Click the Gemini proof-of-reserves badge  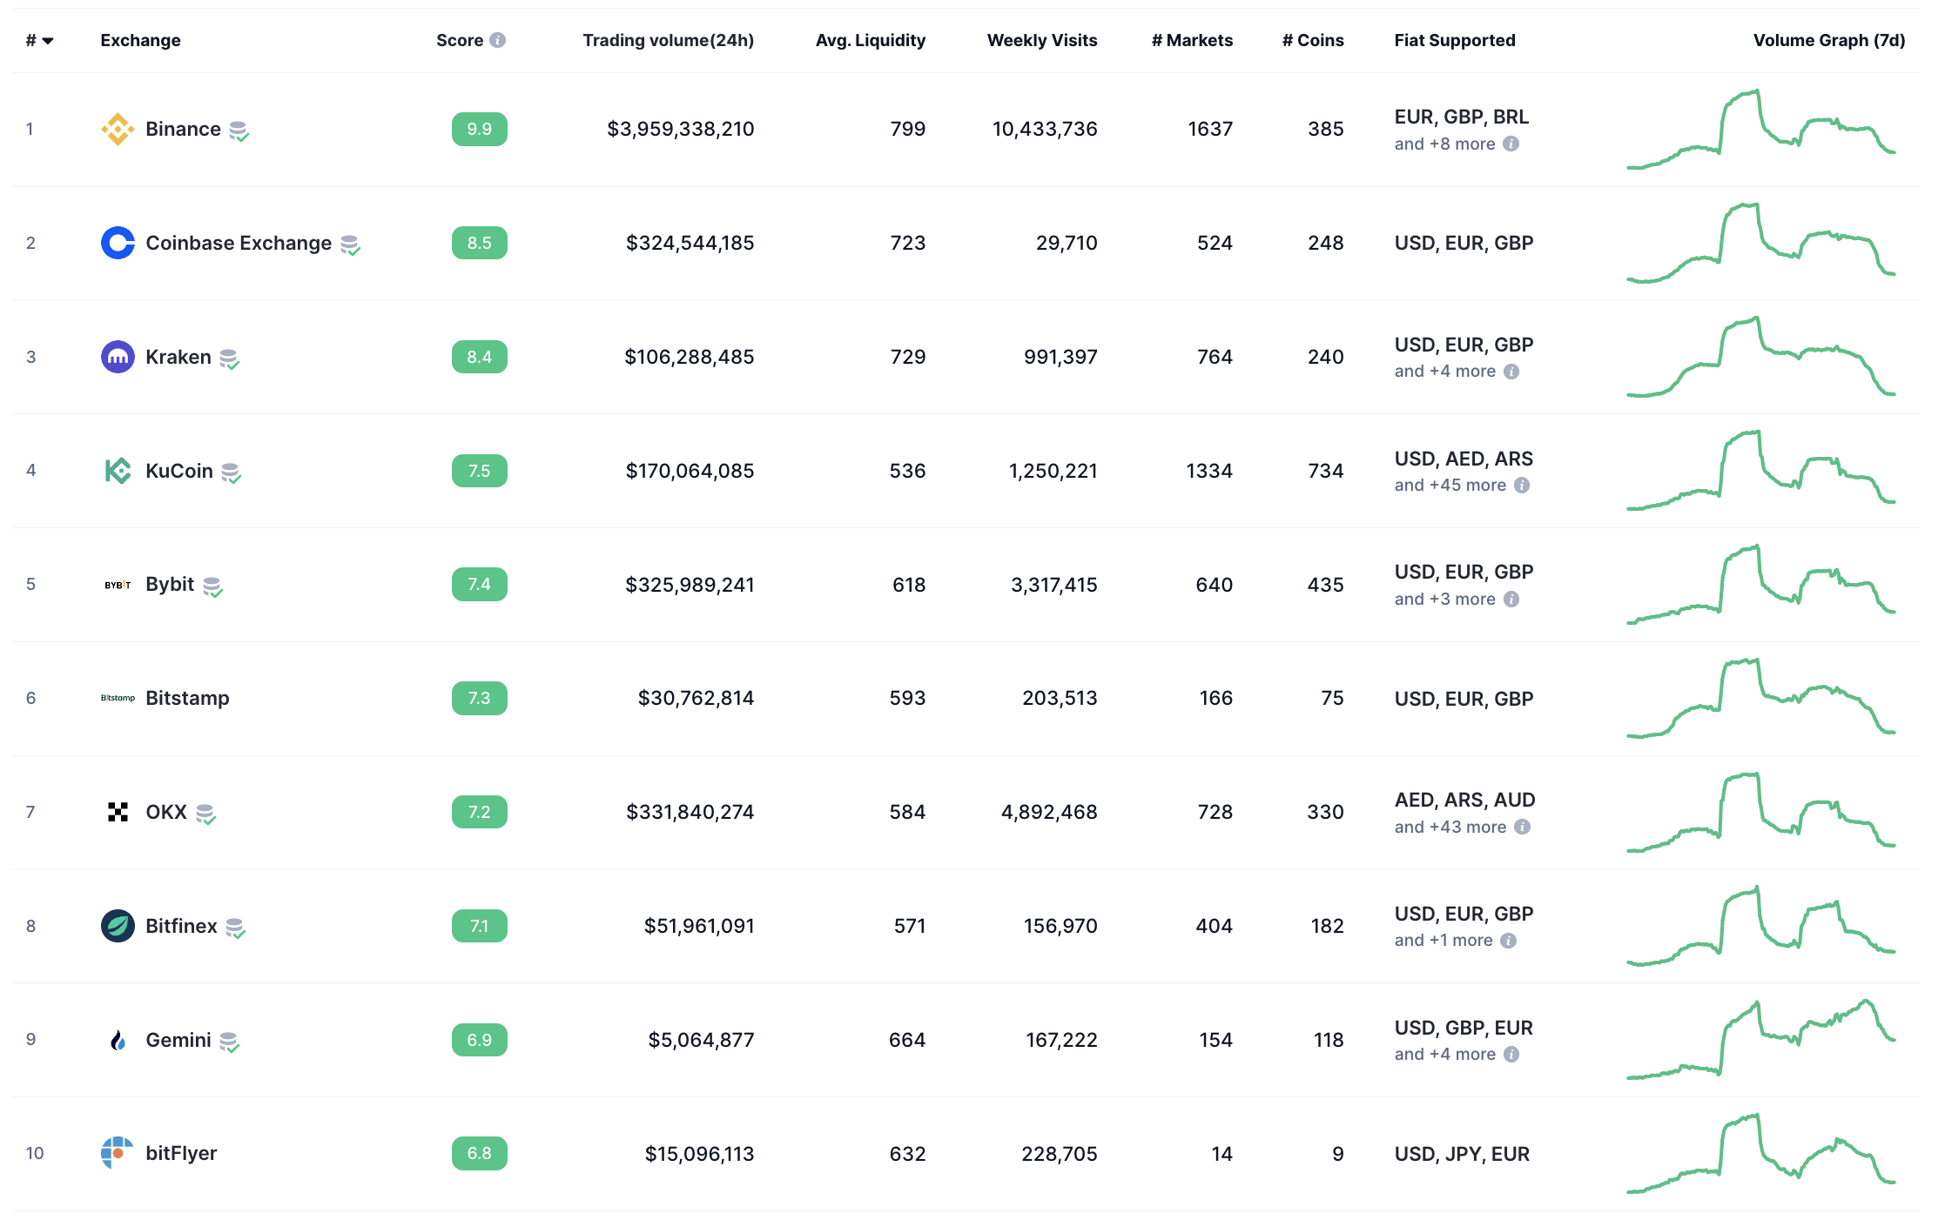click(x=229, y=1042)
